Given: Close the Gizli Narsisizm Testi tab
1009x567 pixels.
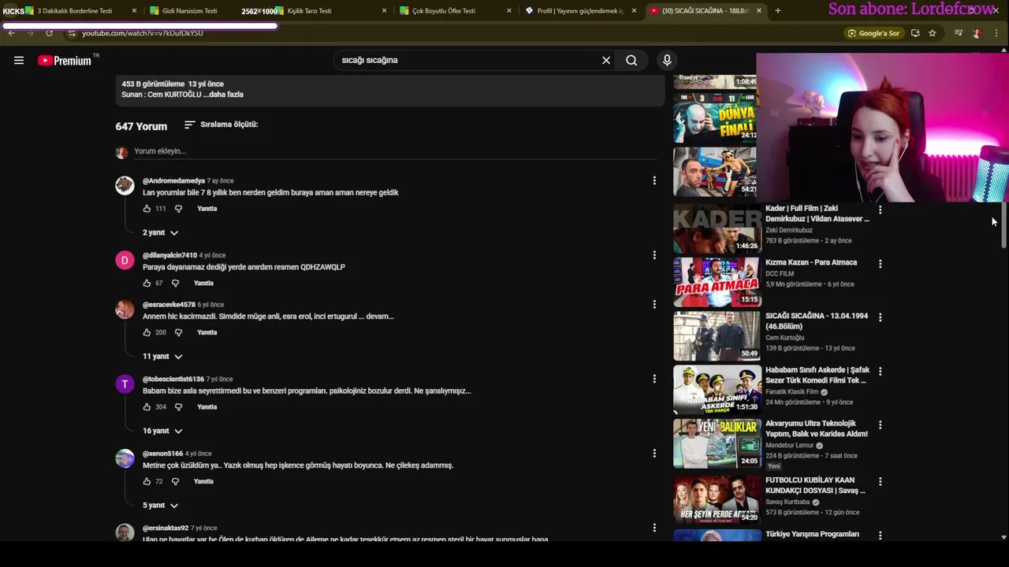Looking at the screenshot, I should (259, 11).
